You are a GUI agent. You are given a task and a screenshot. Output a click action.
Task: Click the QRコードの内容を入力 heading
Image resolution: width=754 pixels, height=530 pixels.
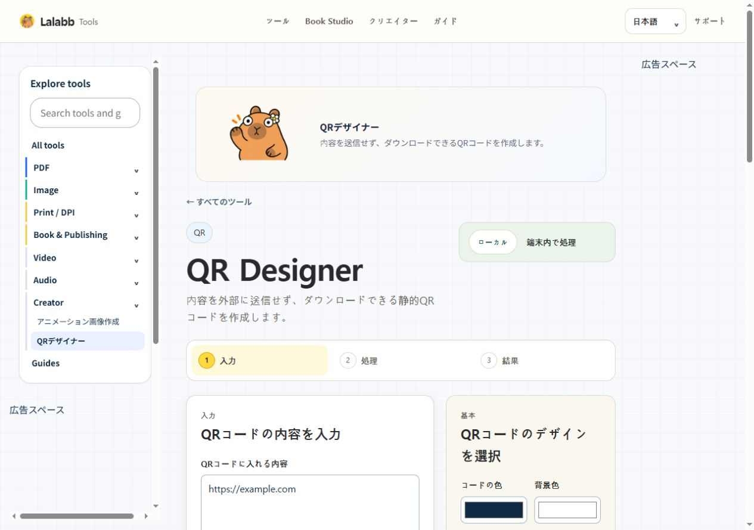tap(271, 434)
